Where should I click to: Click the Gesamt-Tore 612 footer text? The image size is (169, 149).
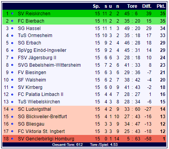click(68, 145)
